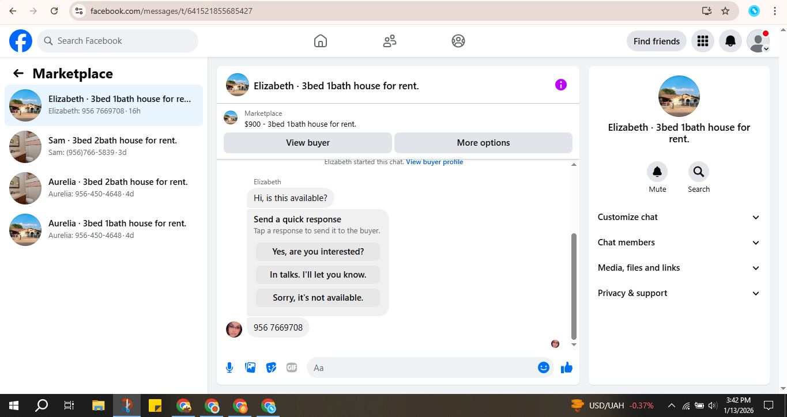Go back in browser history
This screenshot has height=417, width=787.
(x=13, y=11)
